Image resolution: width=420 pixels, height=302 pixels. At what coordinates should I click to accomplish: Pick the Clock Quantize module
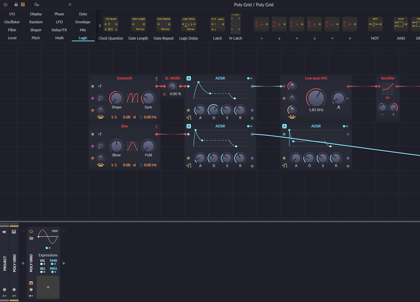point(111,25)
